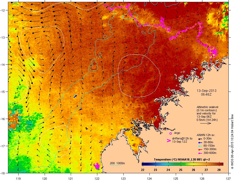Click the longitude axis label '121'

(x=71, y=178)
